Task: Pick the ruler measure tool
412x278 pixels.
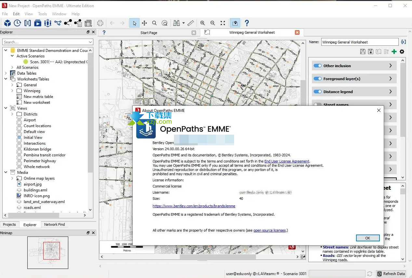Action: 191,23
